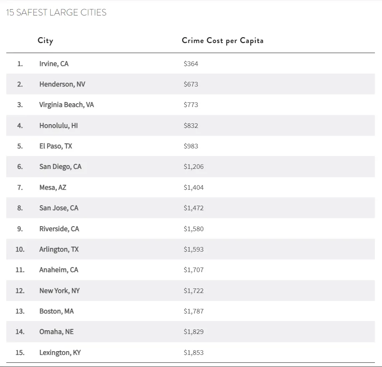The width and height of the screenshot is (382, 367).
Task: Select Lexington, KY entry
Action: 60,353
